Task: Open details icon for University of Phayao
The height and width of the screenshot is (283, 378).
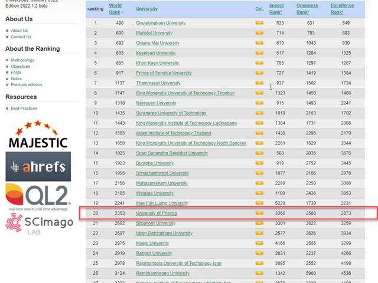Action: [x=259, y=213]
